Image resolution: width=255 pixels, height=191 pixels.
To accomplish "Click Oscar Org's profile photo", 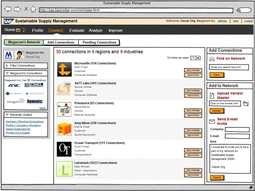I will pos(20,55).
